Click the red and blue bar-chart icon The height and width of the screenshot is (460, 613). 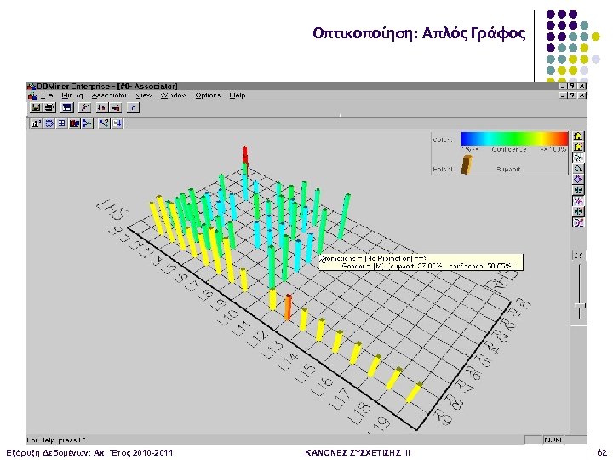[x=74, y=124]
